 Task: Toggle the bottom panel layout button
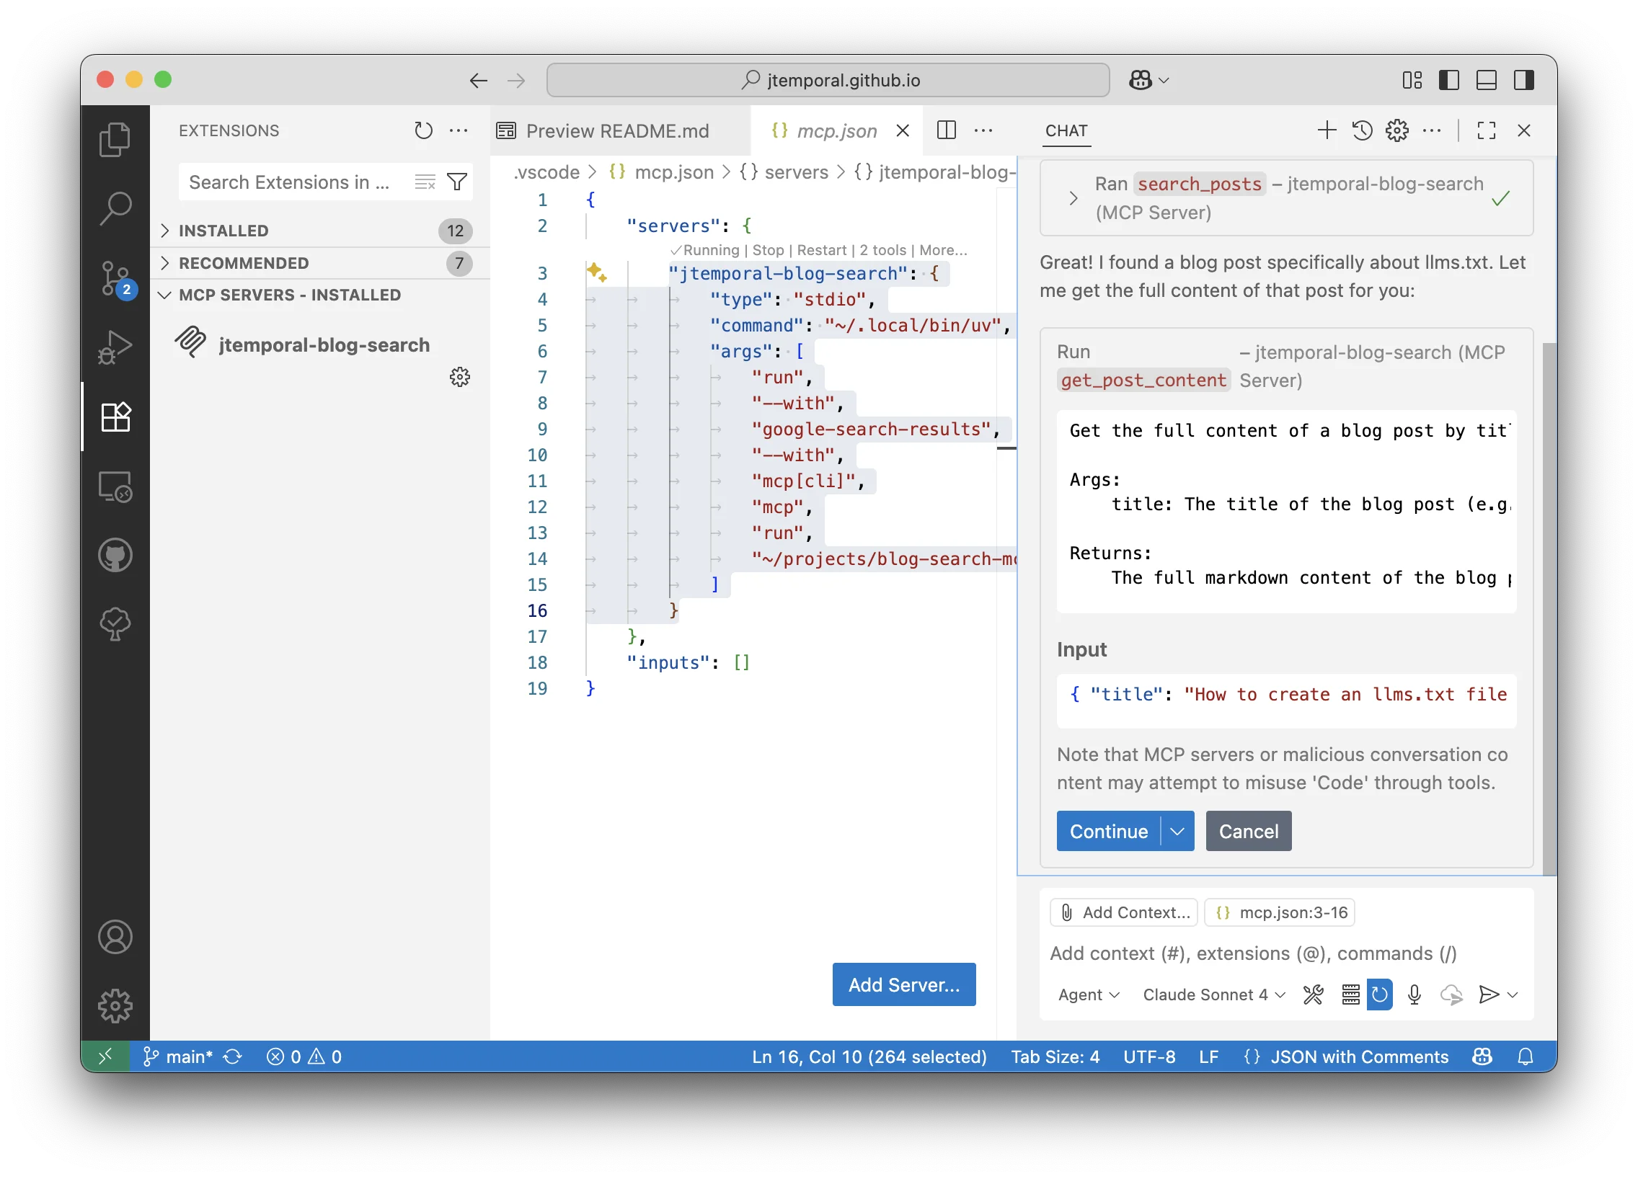click(1487, 80)
